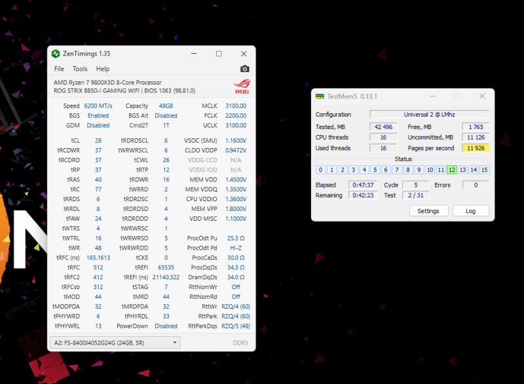The height and width of the screenshot is (384, 524).
Task: Select thread status box 7
Action: 397,170
